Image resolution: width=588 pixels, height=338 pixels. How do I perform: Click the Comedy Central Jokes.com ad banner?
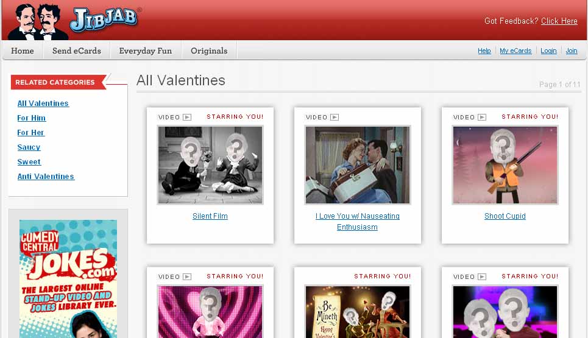(68, 279)
